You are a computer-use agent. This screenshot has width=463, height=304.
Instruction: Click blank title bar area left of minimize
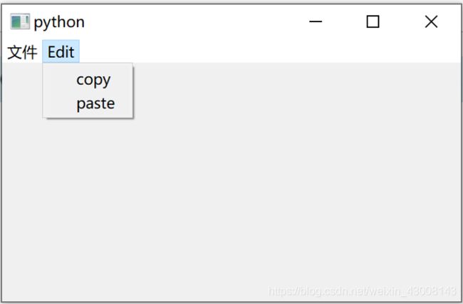(192, 21)
